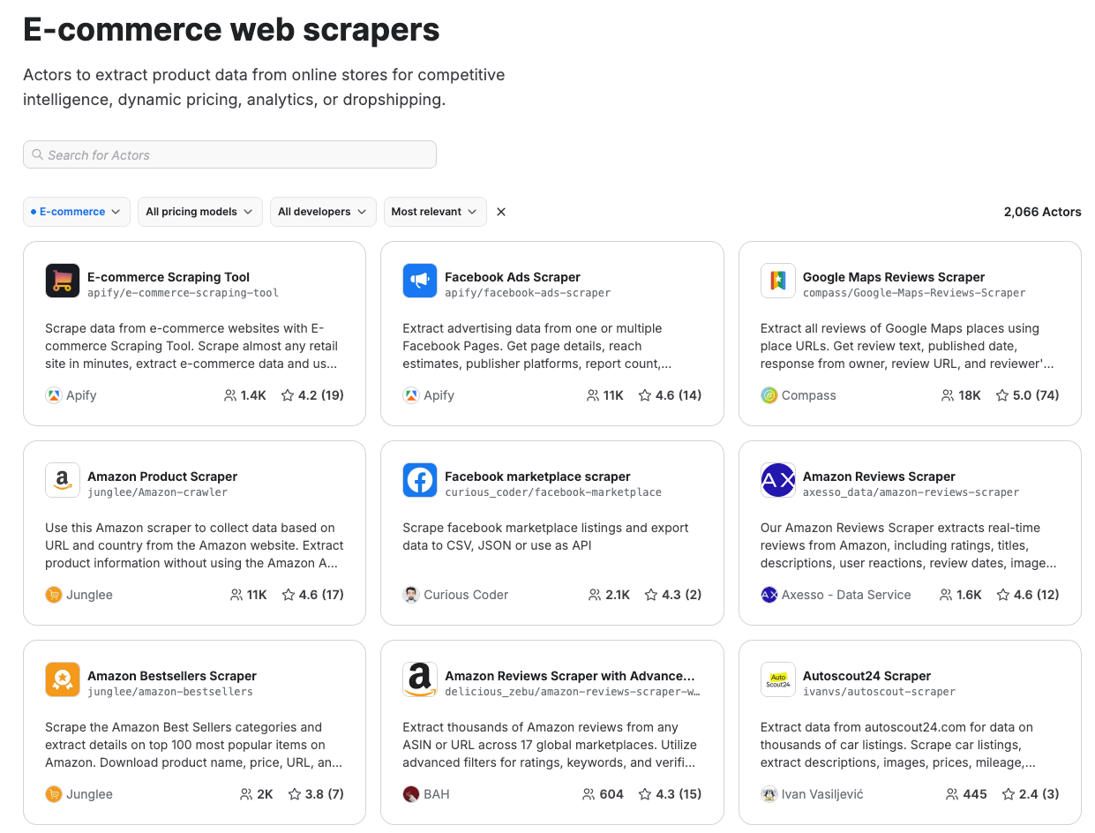
Task: Open the Google Maps Reviews Scraper map icon
Action: [777, 281]
